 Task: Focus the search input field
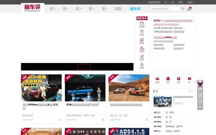pyautogui.click(x=165, y=9)
